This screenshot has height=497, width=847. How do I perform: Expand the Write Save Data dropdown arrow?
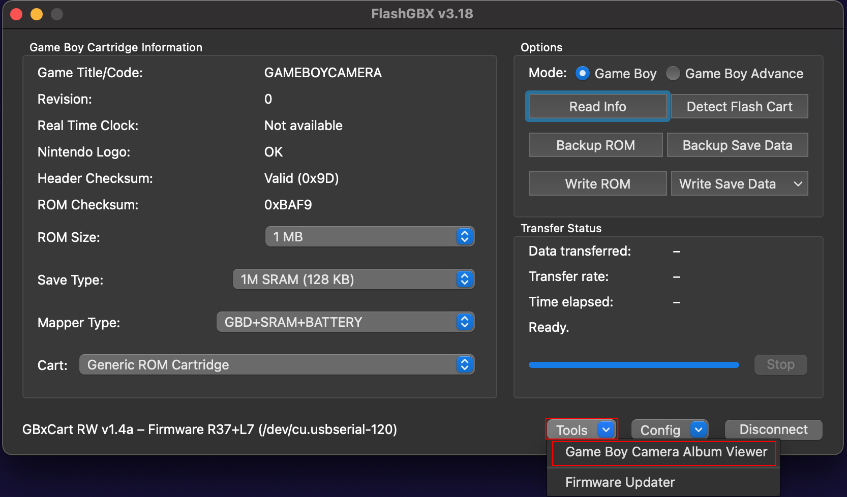point(798,184)
